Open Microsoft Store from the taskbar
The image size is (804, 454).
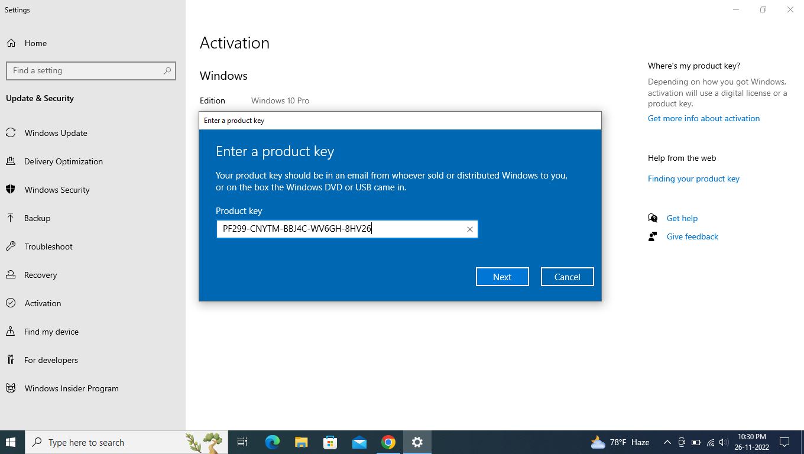[x=330, y=442]
